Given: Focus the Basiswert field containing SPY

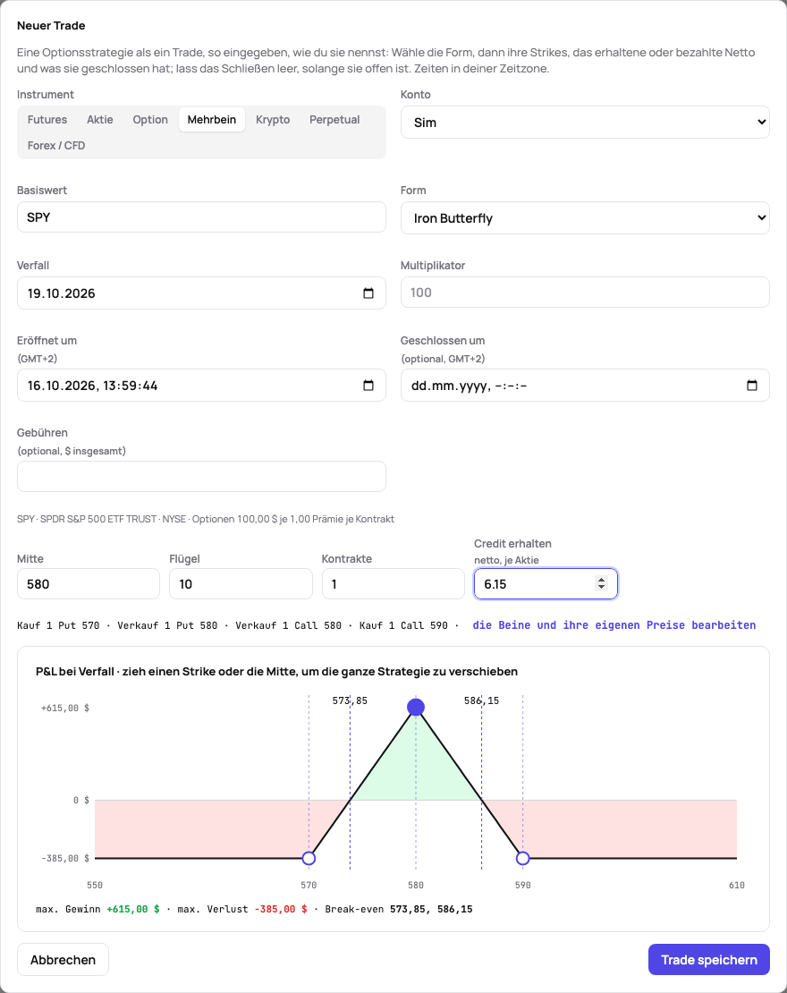Looking at the screenshot, I should tap(201, 217).
